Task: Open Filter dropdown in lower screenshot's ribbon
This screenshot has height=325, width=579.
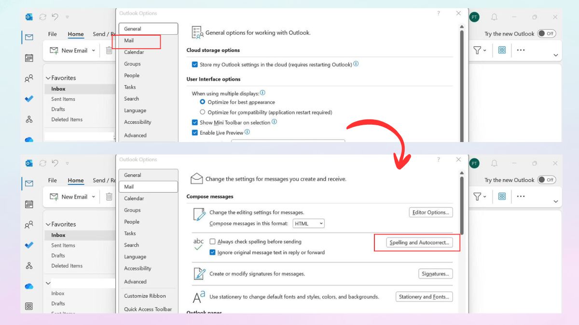Action: tap(480, 196)
